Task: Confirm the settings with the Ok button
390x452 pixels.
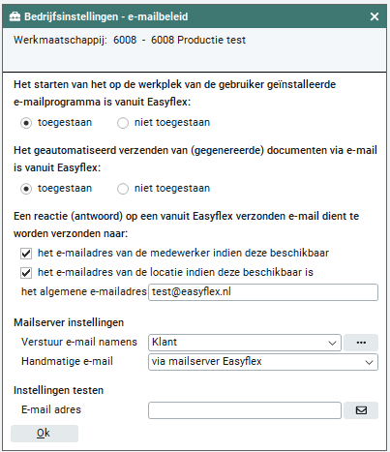Action: click(45, 434)
